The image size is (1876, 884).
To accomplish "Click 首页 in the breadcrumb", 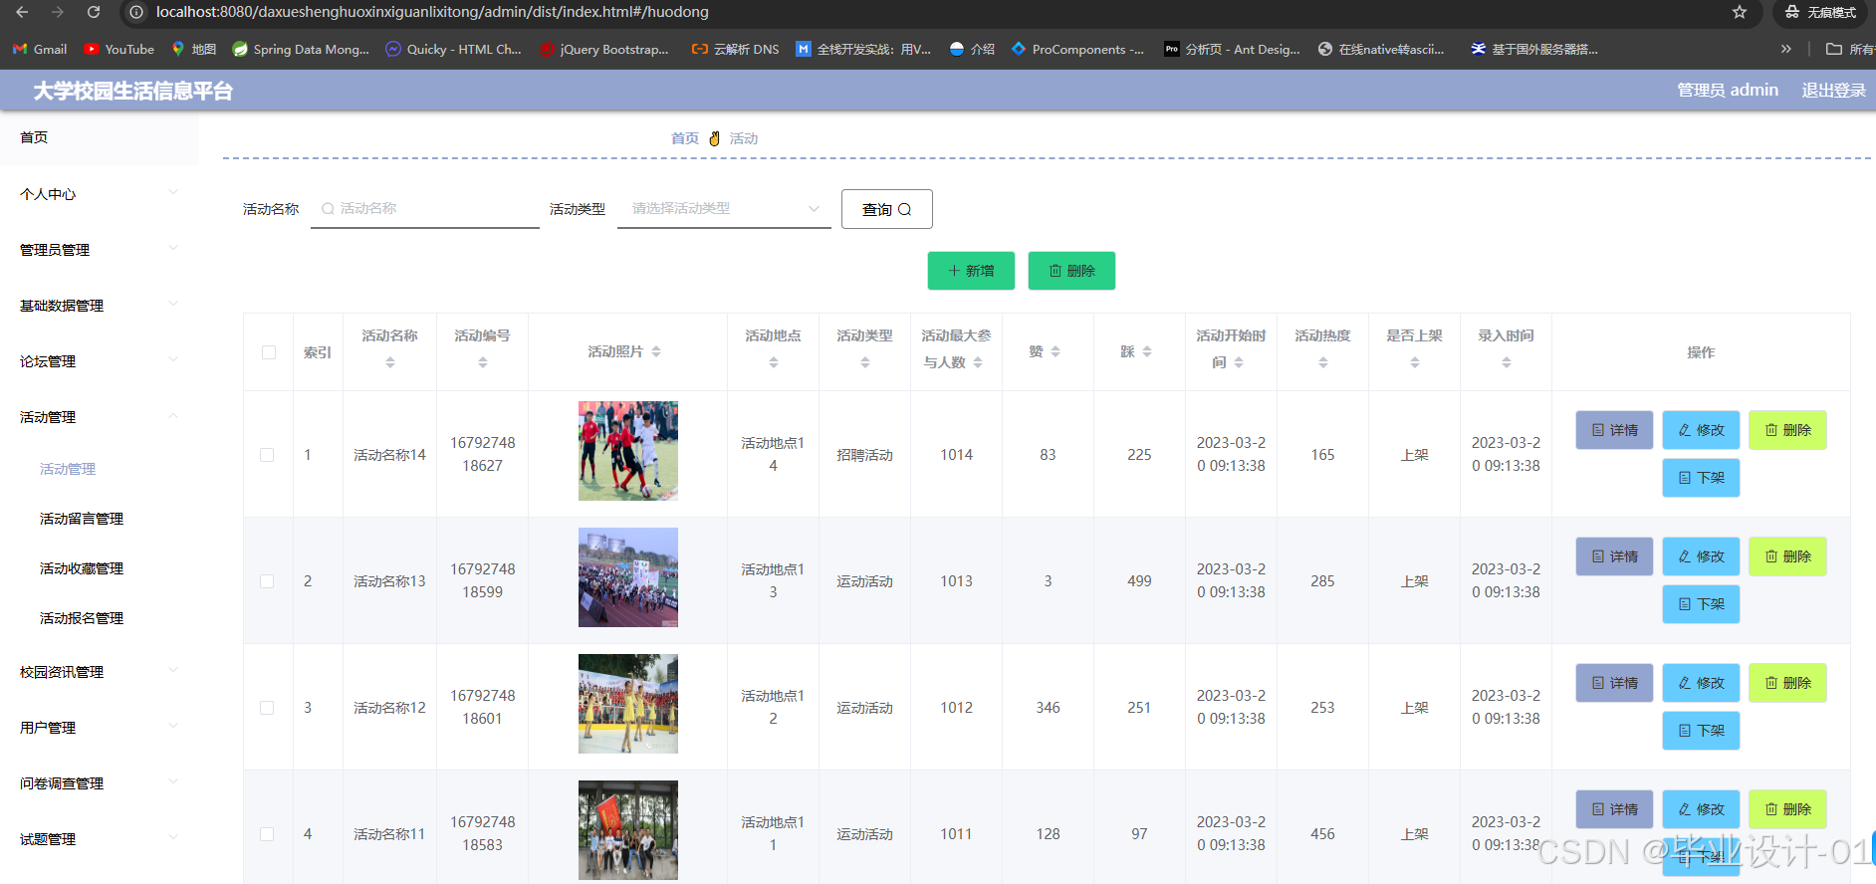I will click(x=685, y=138).
